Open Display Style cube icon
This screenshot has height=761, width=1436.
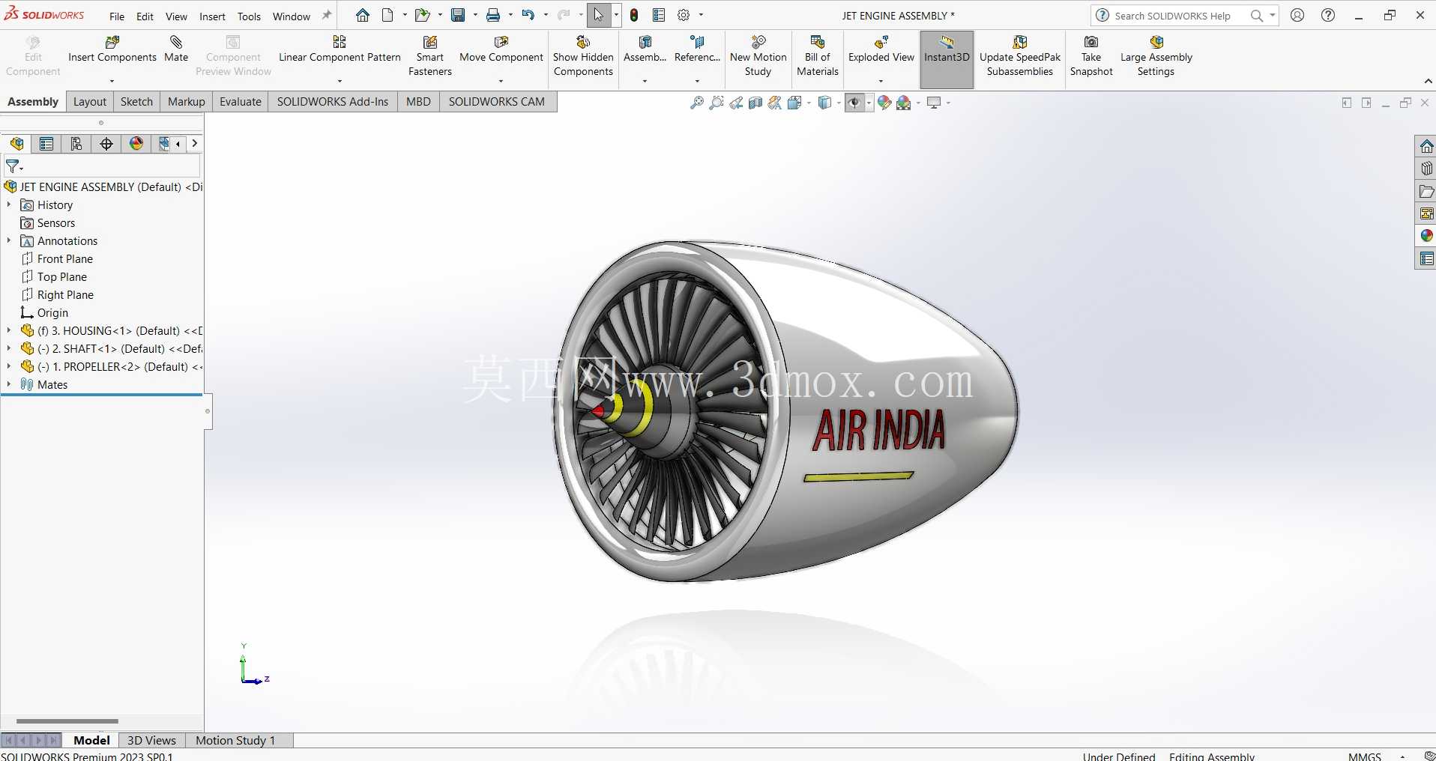[824, 103]
